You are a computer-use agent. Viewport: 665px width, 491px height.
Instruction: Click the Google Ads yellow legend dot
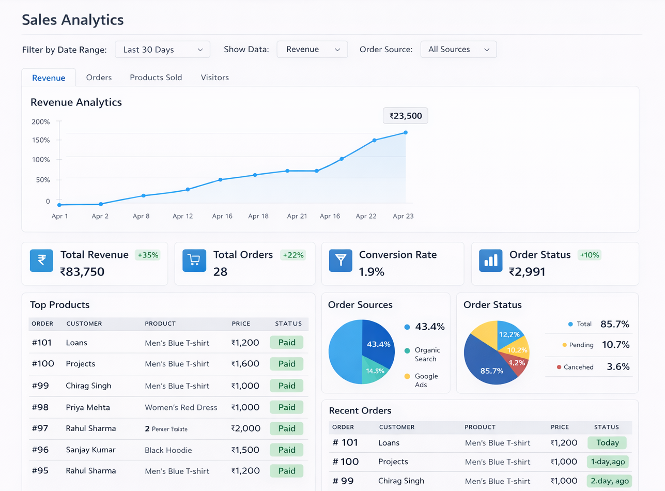407,376
